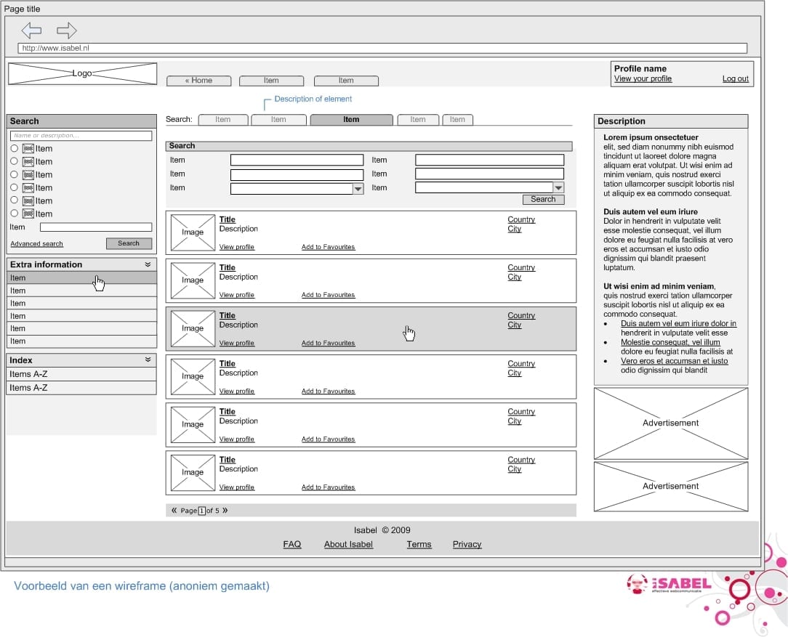The width and height of the screenshot is (788, 637).
Task: Open the Title link in highlighted result
Action: 227,316
